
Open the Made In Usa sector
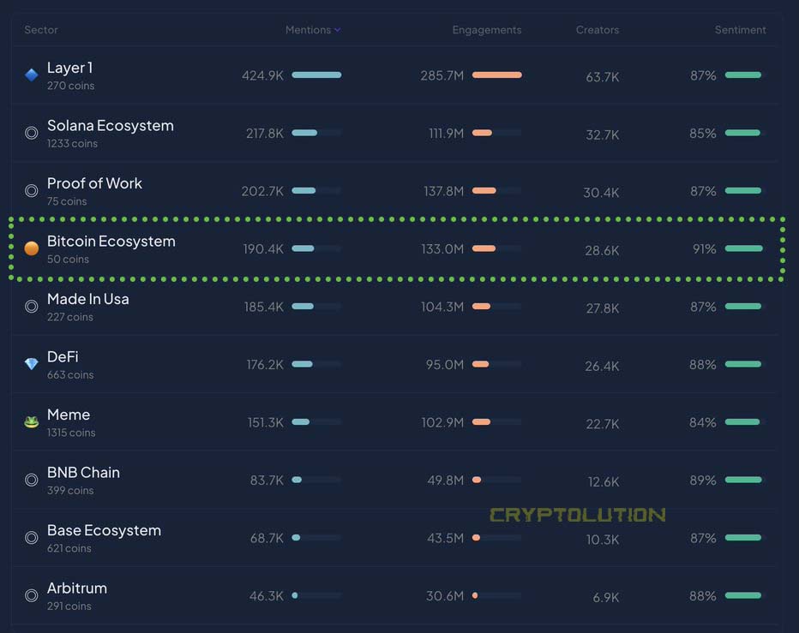[87, 299]
